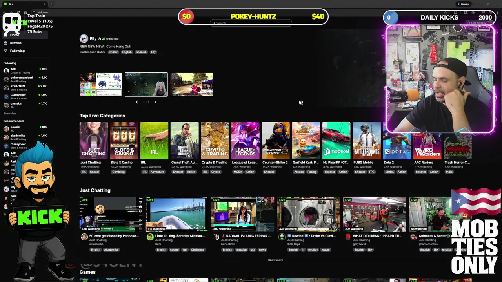
Task: Select the Pokemon featured stream thumbnail
Action: point(101,84)
